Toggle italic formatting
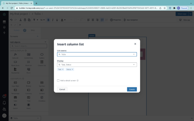Image resolution: width=194 pixels, height=121 pixels. 53,20
